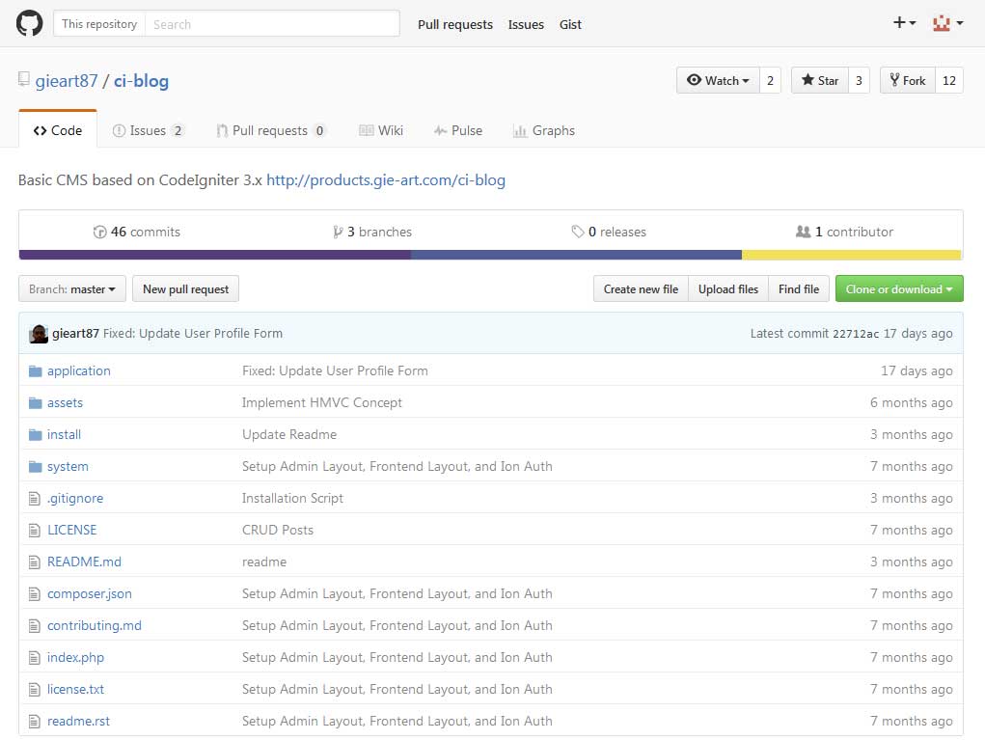View the 1 contributor page
Viewport: 985px width, 740px height.
[x=844, y=232]
